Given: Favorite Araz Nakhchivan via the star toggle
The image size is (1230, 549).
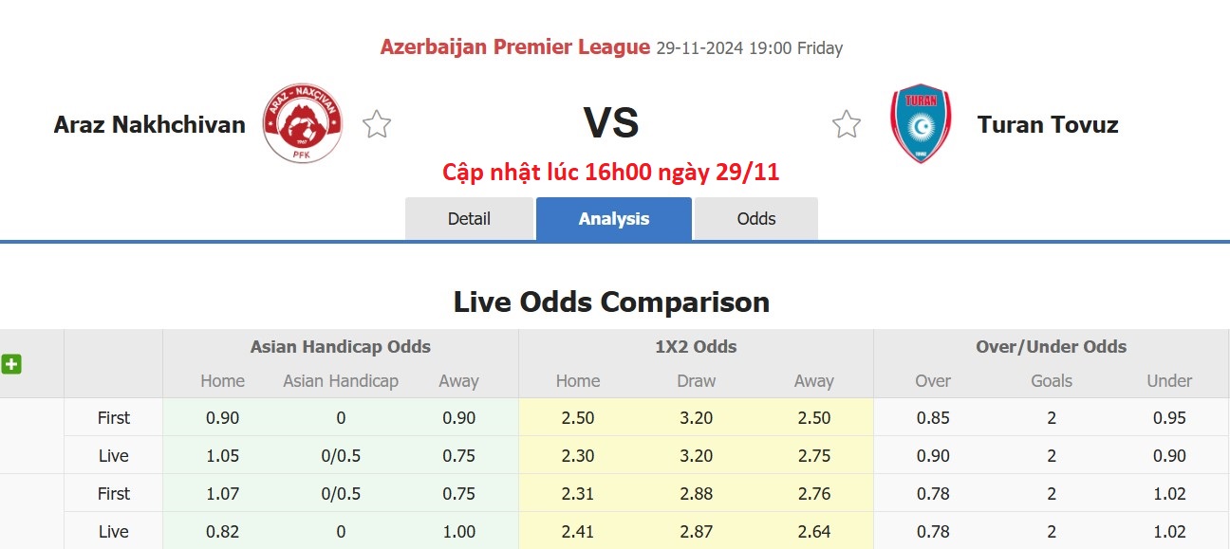Looking at the screenshot, I should click(376, 122).
